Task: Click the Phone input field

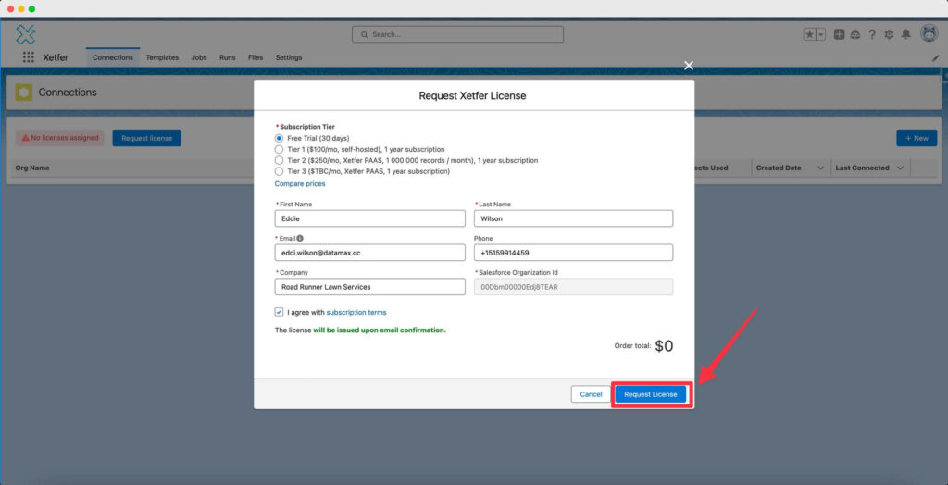Action: pos(573,253)
